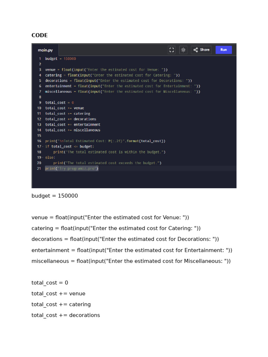Viewport: 268px width, 357px height.
Task: Collapse the else block fold arrow on line 19
Action: [x=43, y=158]
